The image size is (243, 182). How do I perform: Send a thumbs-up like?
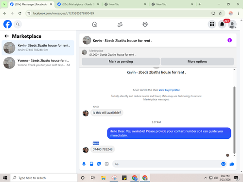(232, 164)
